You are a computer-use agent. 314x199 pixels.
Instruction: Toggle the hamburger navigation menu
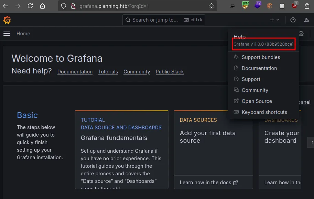[x=7, y=34]
